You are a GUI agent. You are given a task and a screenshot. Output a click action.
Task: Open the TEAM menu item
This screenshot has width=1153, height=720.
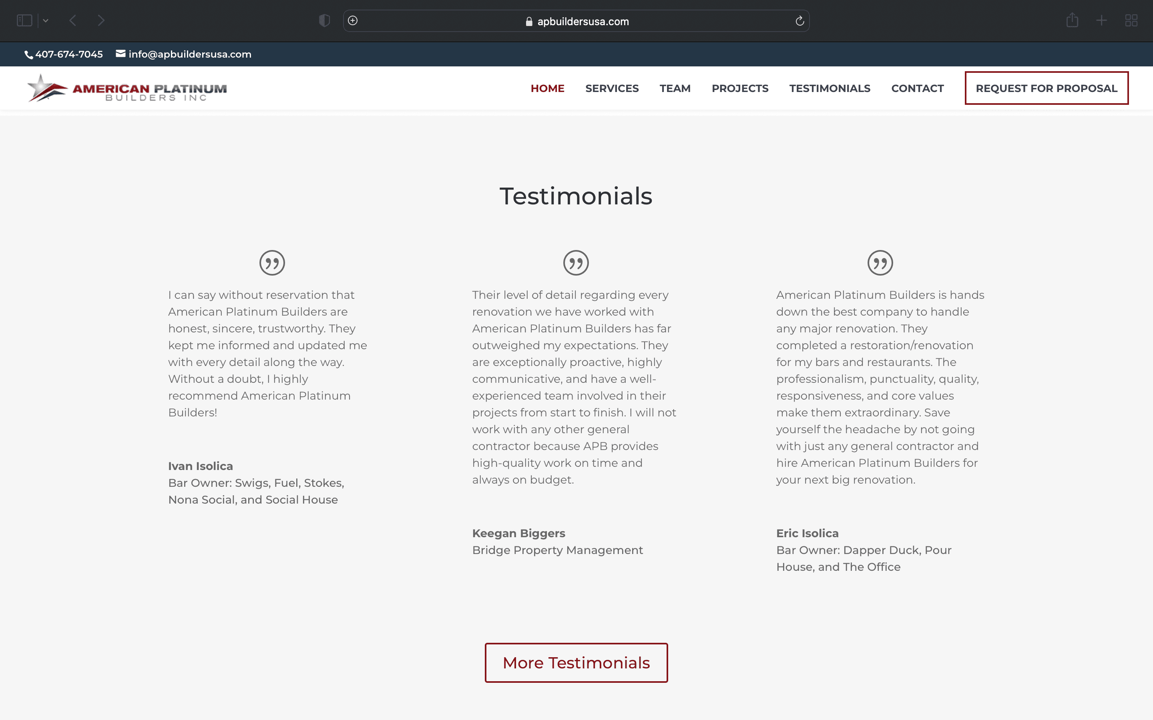pos(675,88)
